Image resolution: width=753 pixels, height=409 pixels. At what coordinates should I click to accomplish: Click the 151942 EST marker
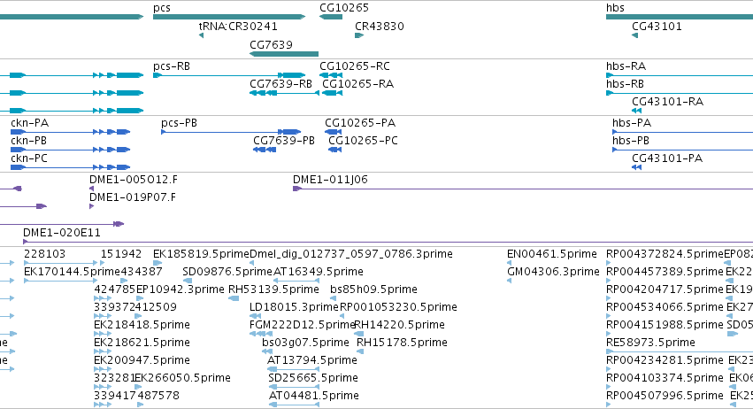pos(103,263)
